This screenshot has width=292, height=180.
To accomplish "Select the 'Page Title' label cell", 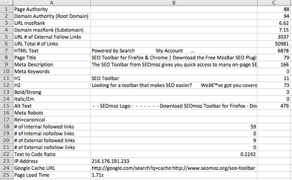I will tap(52, 58).
